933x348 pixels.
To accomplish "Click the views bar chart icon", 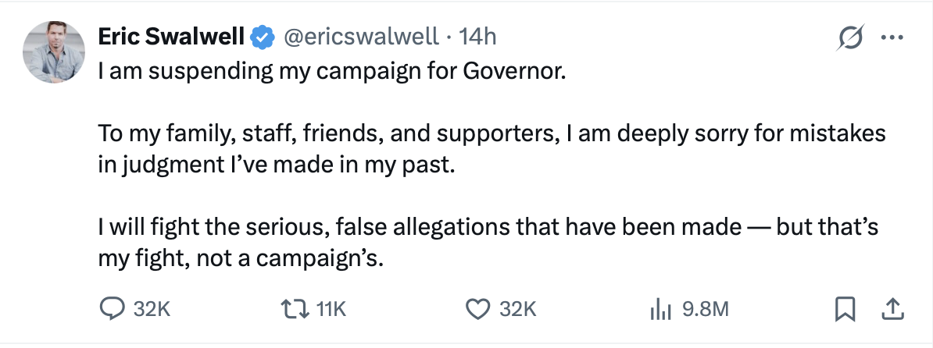I will pos(661,310).
